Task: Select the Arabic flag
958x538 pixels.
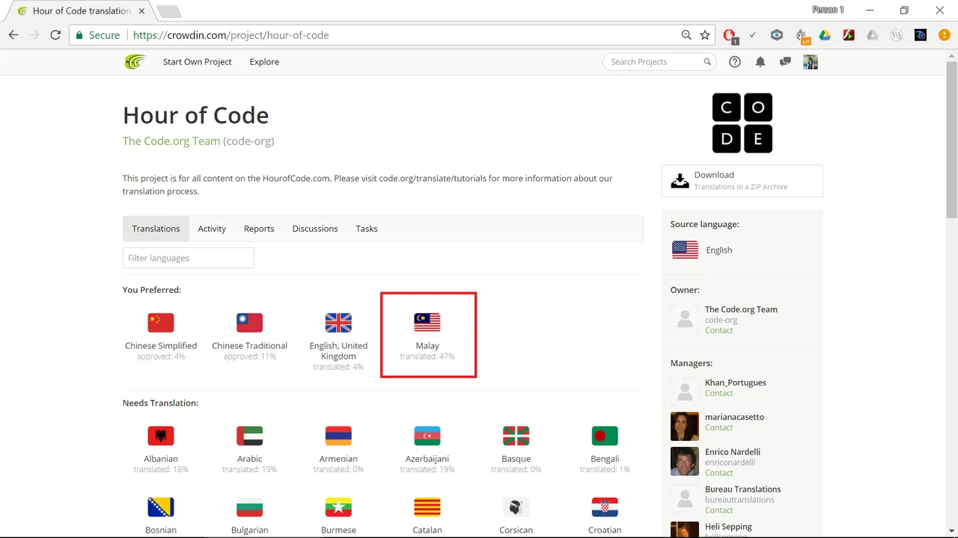Action: pos(250,436)
